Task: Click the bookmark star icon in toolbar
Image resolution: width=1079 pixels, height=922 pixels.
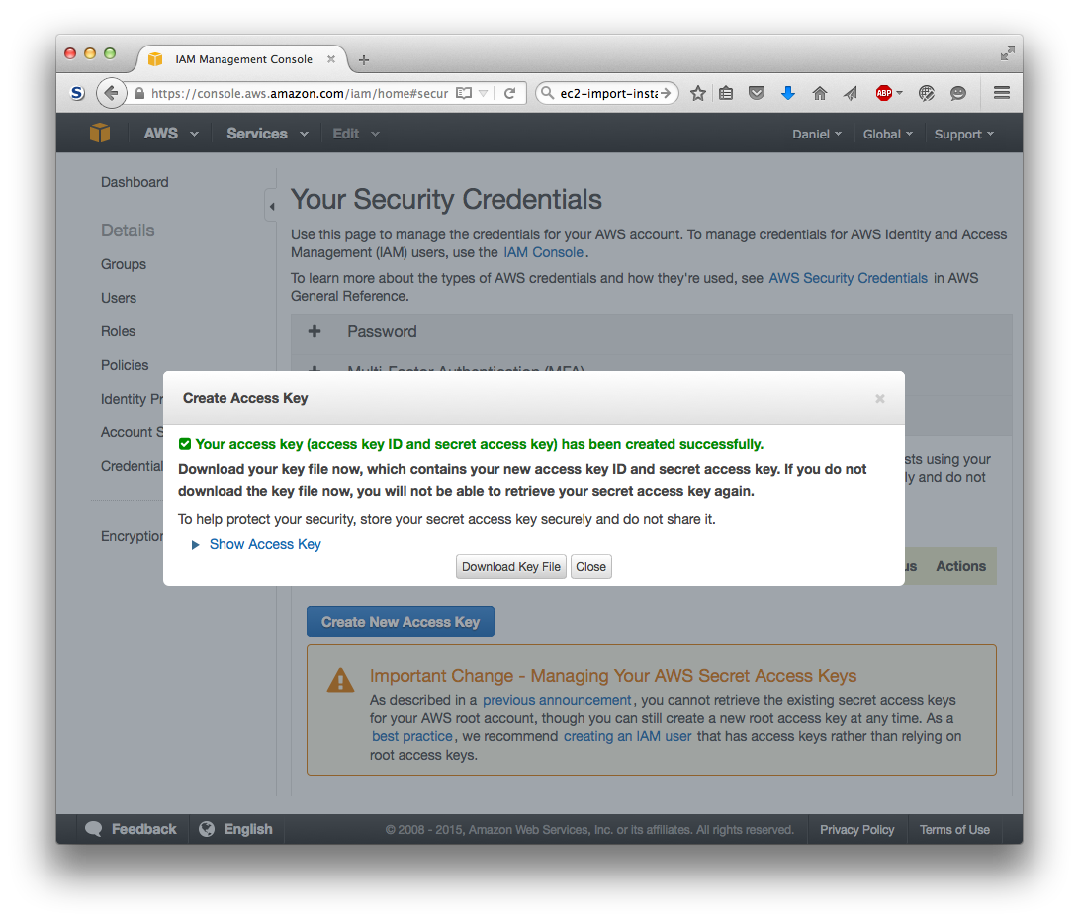Action: (698, 94)
